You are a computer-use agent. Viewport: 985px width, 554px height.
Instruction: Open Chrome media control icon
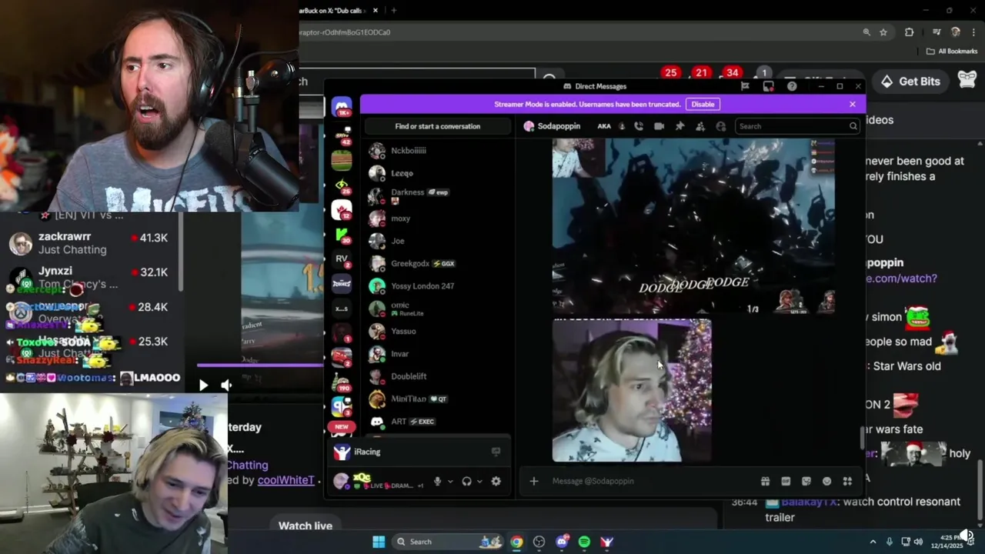pos(937,32)
